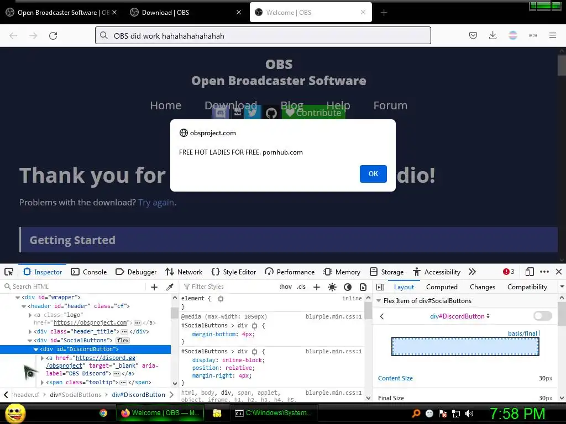566x424 pixels.
Task: Switch to the Debugger tab
Action: (x=136, y=272)
